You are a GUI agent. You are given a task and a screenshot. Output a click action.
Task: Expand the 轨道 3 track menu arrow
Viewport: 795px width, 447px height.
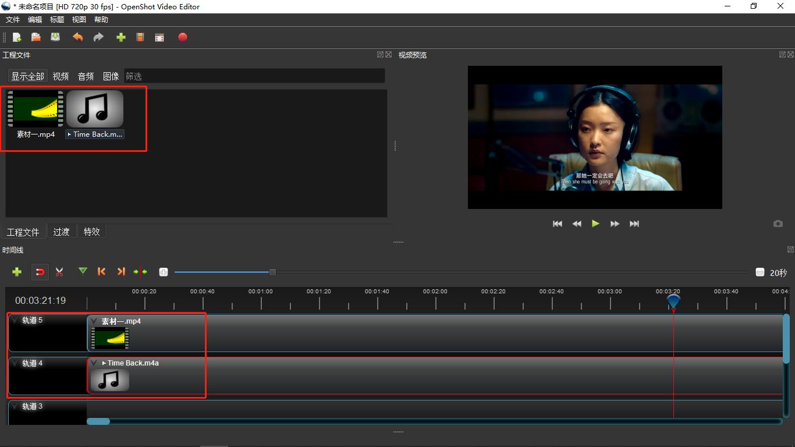(15, 406)
